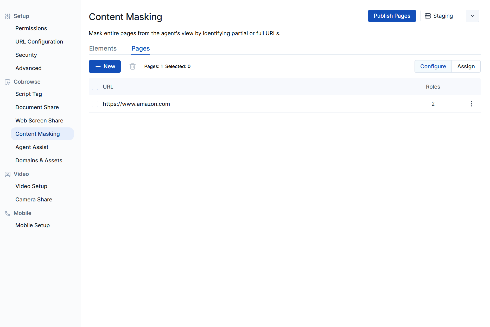The width and height of the screenshot is (490, 327).
Task: Click the Roles count 2 cell
Action: (433, 104)
